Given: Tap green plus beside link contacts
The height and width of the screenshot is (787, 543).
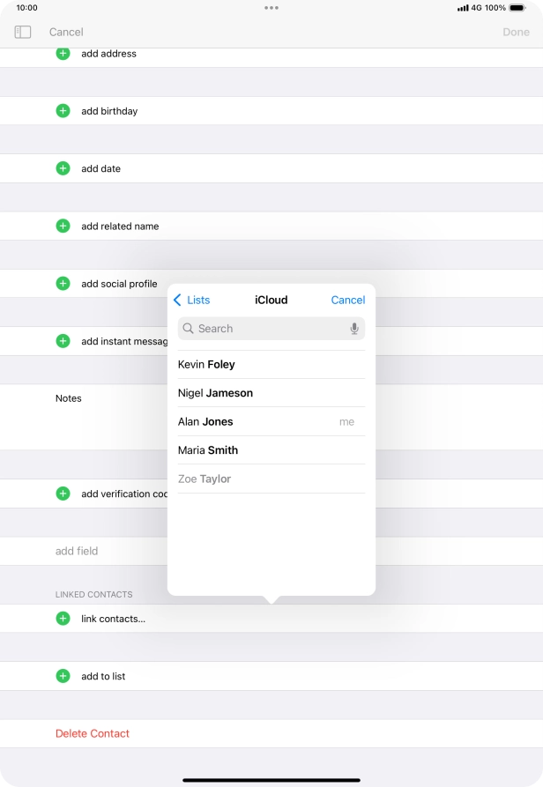Looking at the screenshot, I should 63,619.
